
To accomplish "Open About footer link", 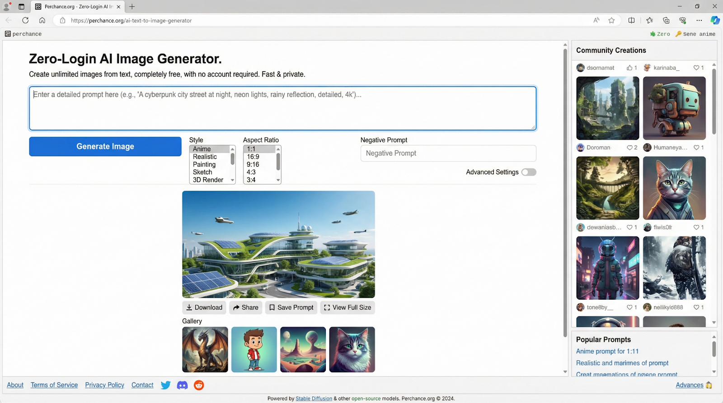I will 15,385.
